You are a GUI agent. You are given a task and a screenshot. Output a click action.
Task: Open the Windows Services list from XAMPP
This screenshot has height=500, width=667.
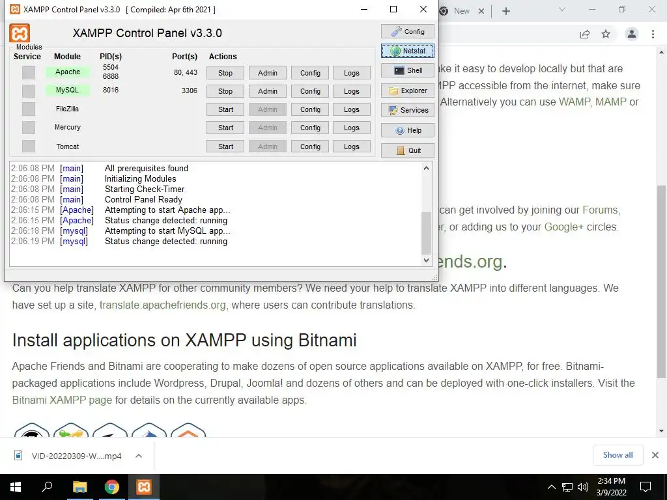[408, 110]
